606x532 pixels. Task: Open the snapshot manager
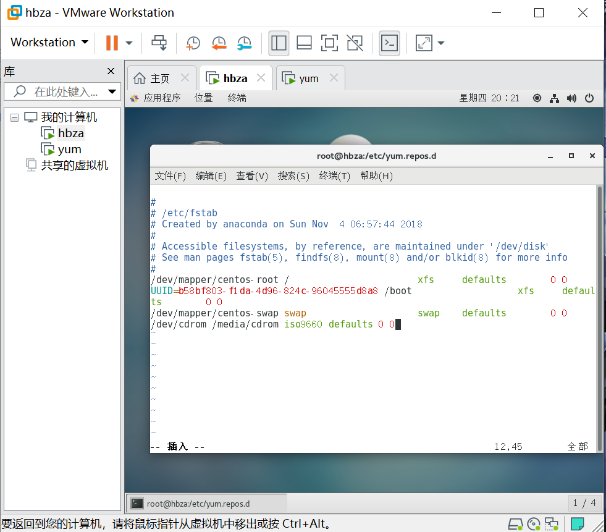click(x=244, y=43)
